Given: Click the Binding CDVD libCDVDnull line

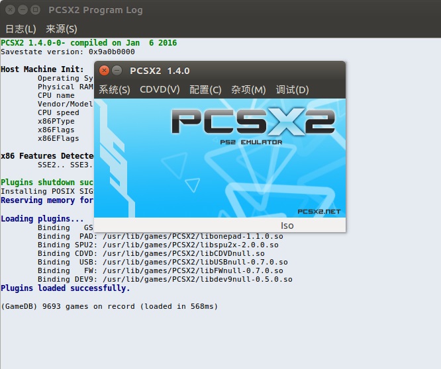Looking at the screenshot, I should pos(151,253).
